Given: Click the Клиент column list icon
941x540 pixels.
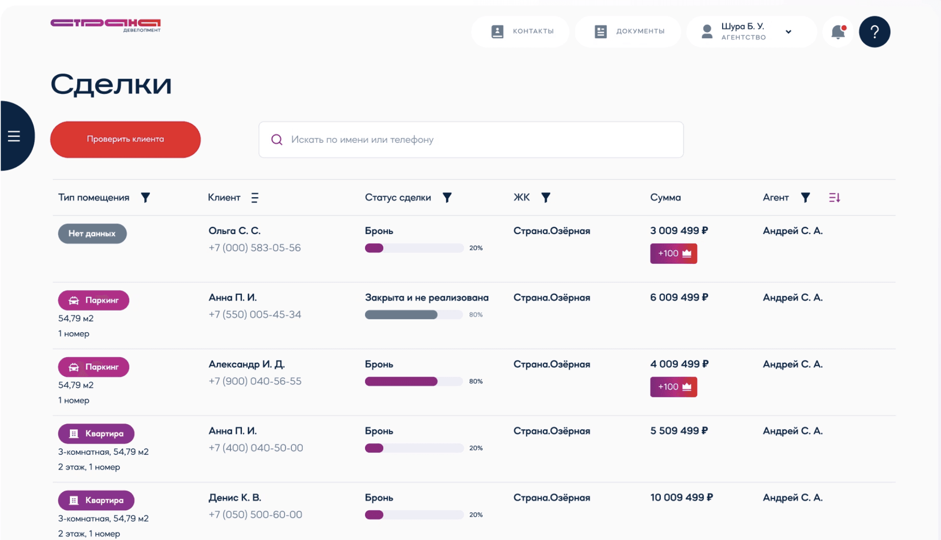Looking at the screenshot, I should click(x=255, y=198).
